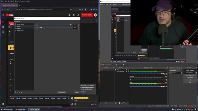
Task: Open the browser downloads icon
Action: (x=83, y=10)
